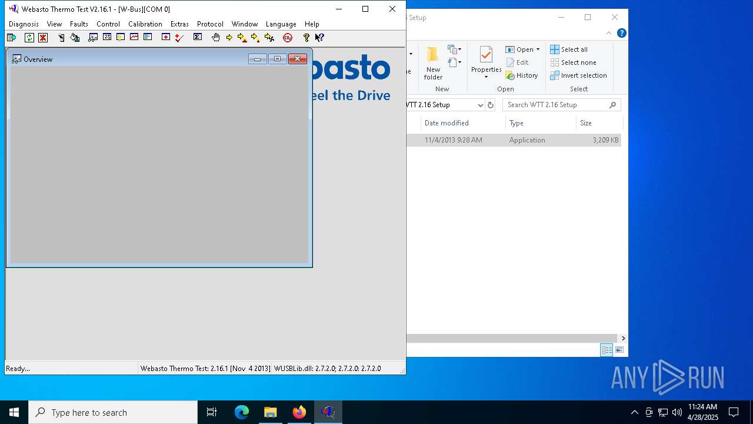Click the green refresh arrows toolbar icon
Viewport: 753px width, 424px height.
point(29,38)
